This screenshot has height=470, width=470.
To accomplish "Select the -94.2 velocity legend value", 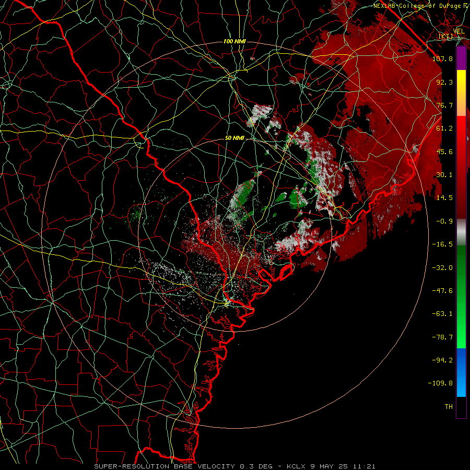I will pos(442,360).
